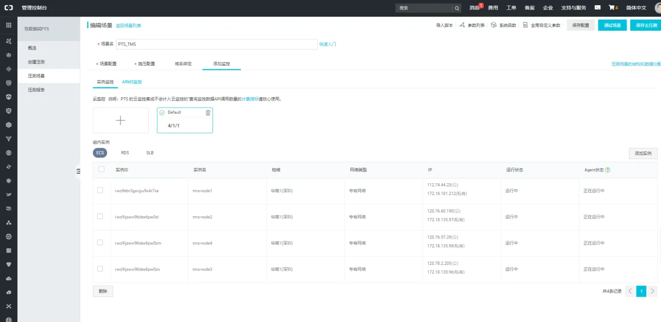The height and width of the screenshot is (322, 661).
Task: Select the tms-node4 row checkbox
Action: pos(100,242)
